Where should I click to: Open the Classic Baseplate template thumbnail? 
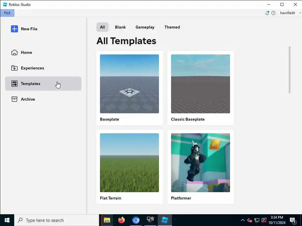coord(201,84)
